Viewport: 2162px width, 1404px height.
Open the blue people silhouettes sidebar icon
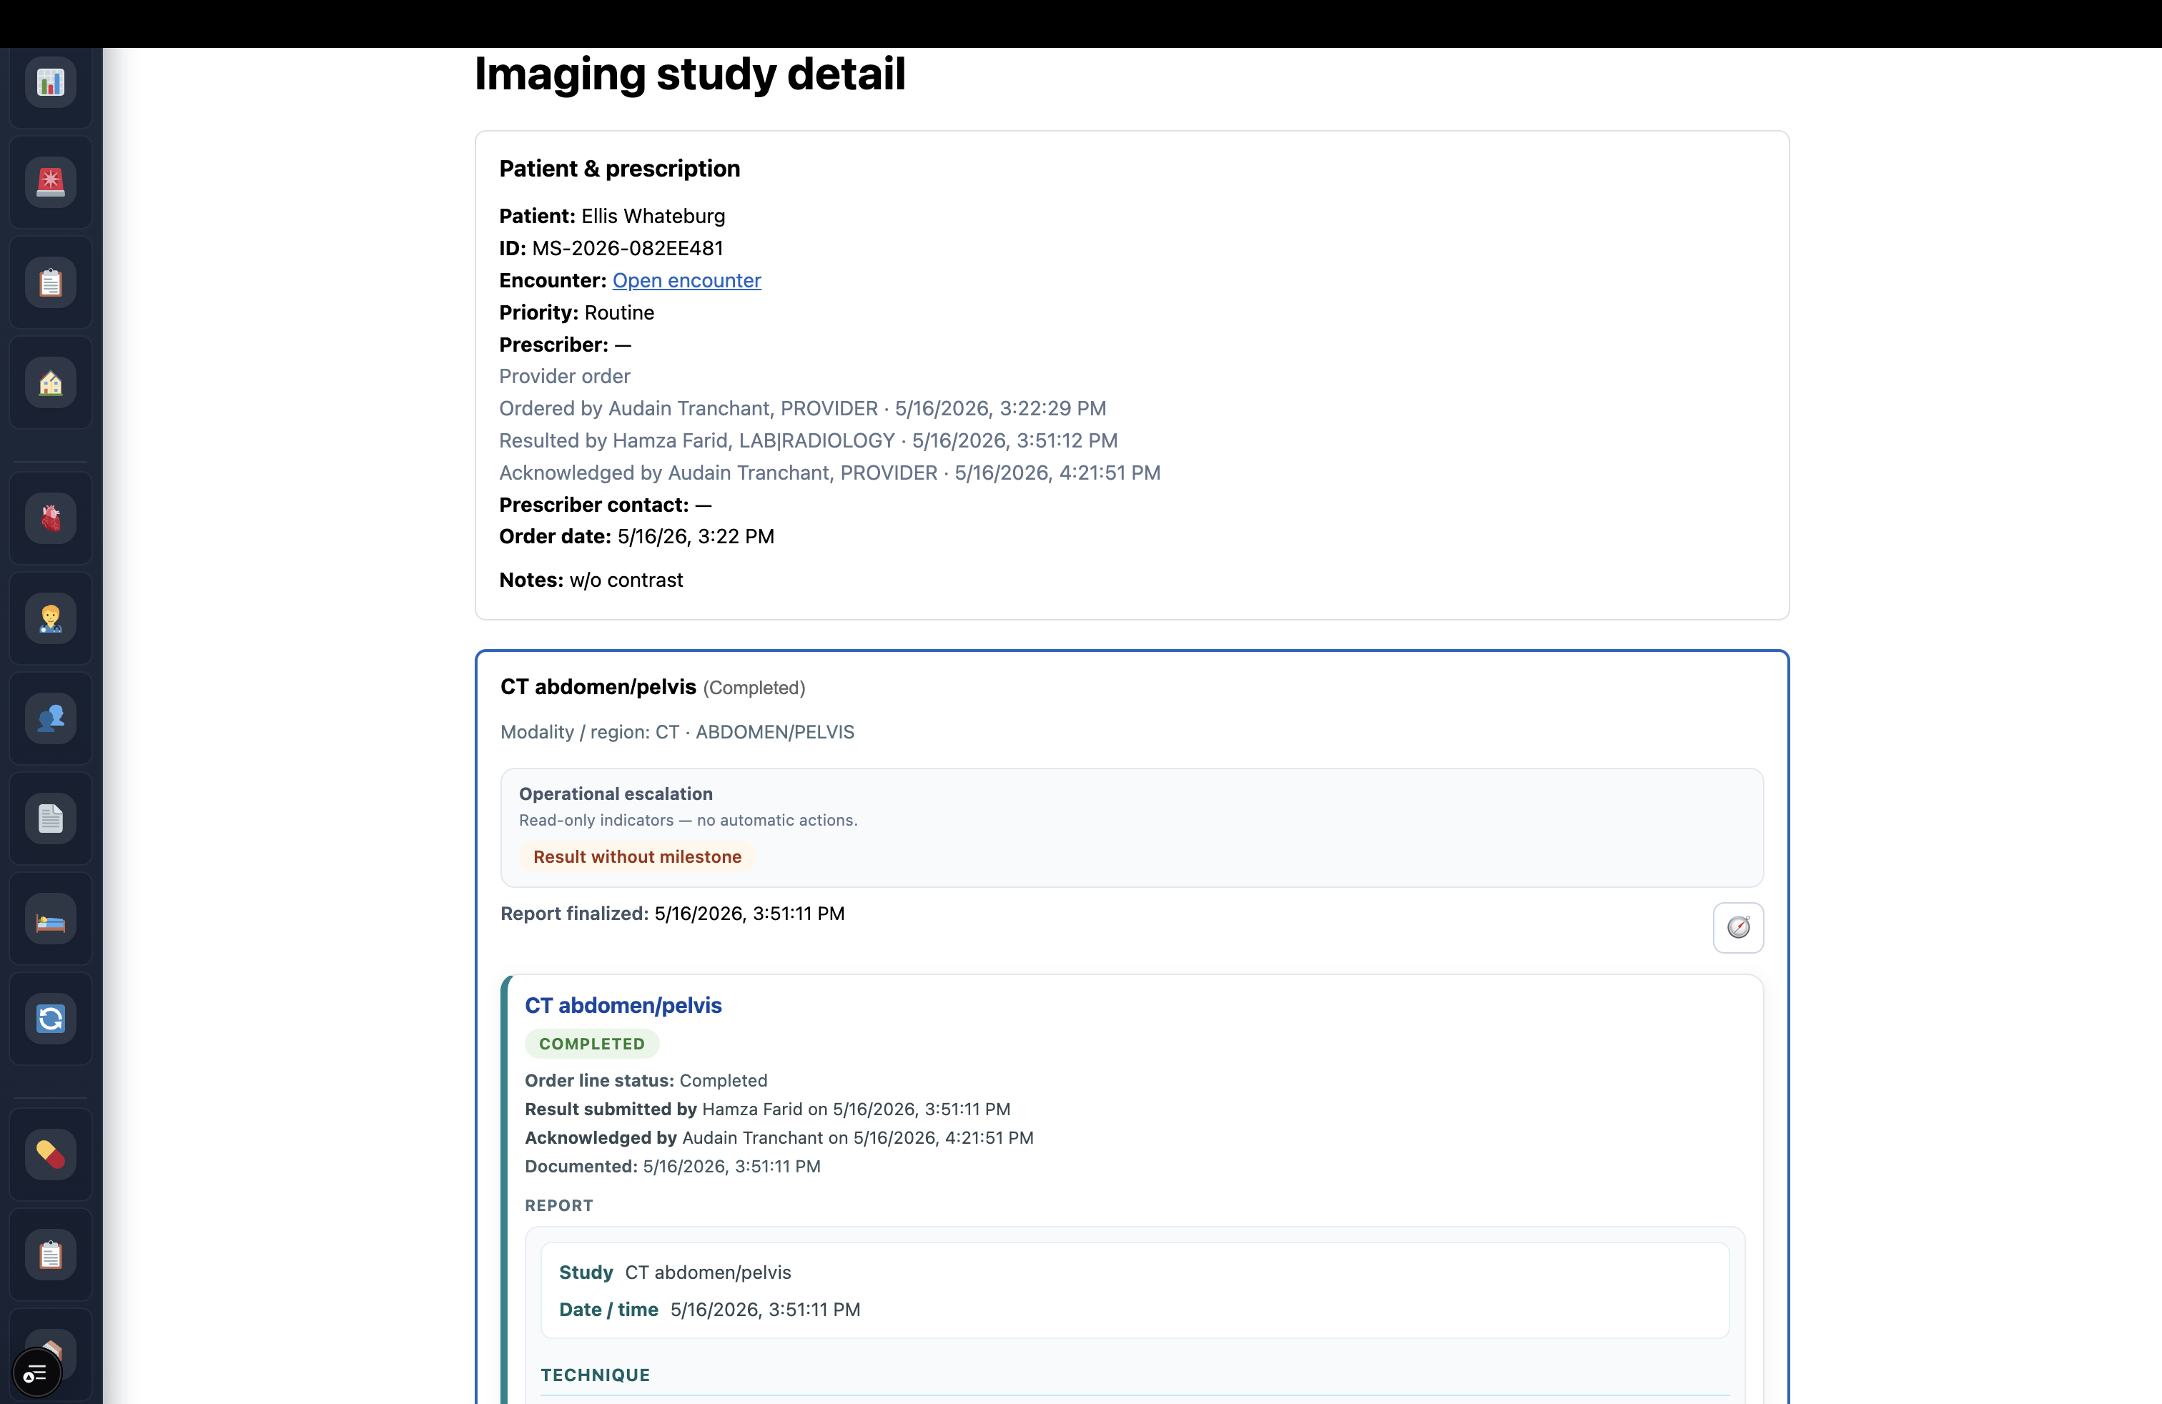51,718
